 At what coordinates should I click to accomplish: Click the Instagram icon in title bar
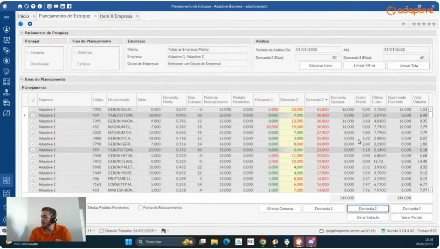pyautogui.click(x=49, y=6)
